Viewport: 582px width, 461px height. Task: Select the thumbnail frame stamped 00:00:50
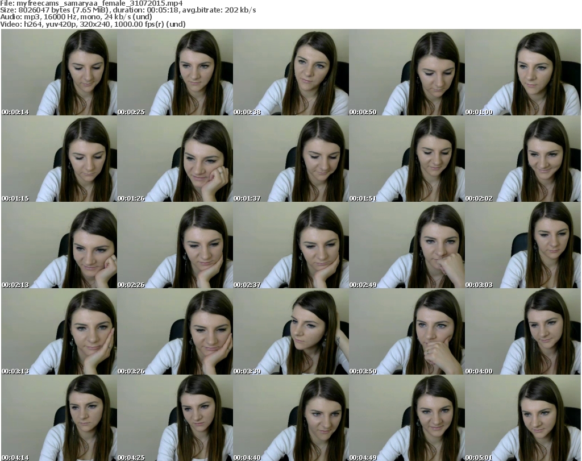tap(407, 72)
